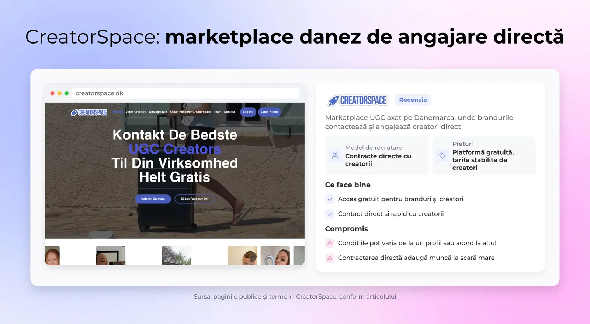
Task: Open the woman with hair dryer thumbnail
Action: pos(275,255)
